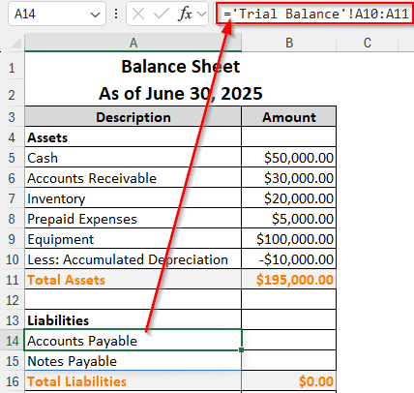The height and width of the screenshot is (393, 414).
Task: Click the Select All corner triangle
Action: coord(15,44)
